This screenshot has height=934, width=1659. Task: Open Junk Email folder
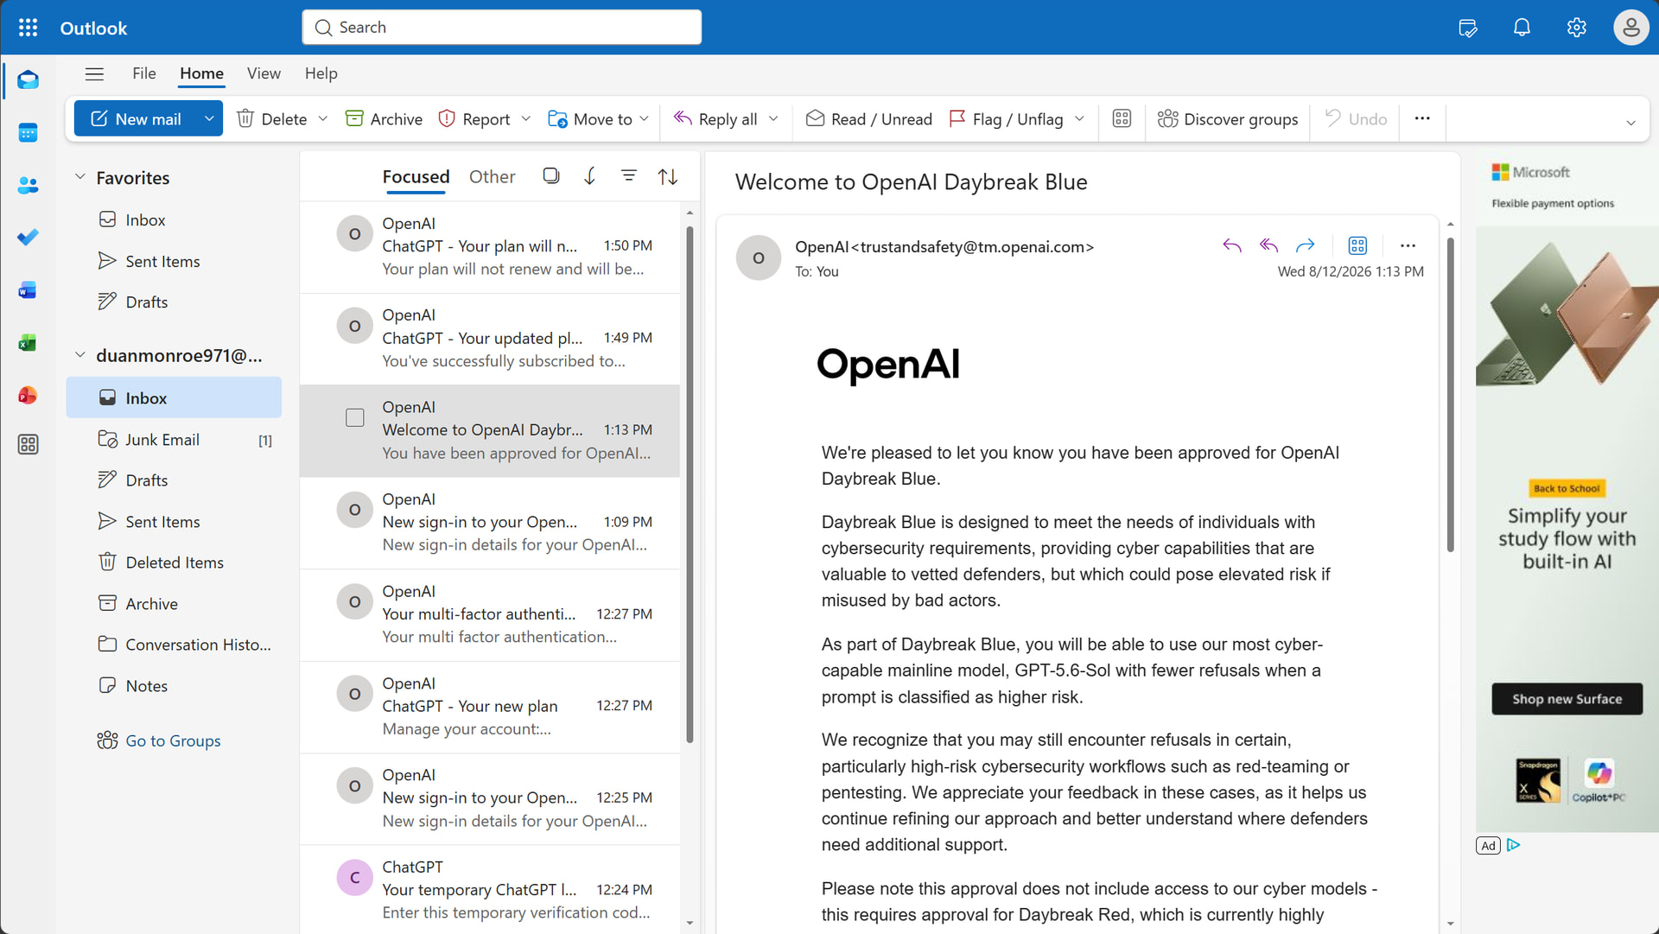[174, 440]
